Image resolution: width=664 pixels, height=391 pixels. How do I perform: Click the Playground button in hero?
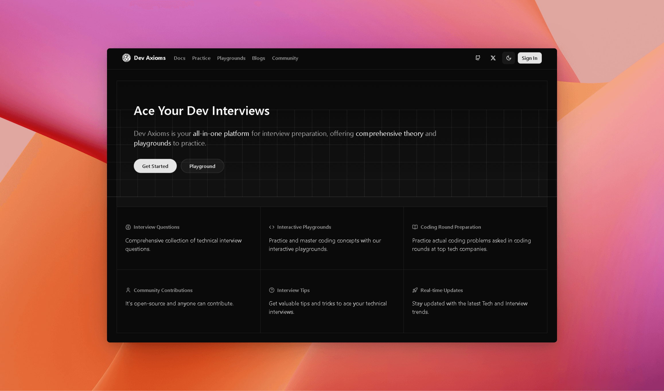tap(202, 166)
